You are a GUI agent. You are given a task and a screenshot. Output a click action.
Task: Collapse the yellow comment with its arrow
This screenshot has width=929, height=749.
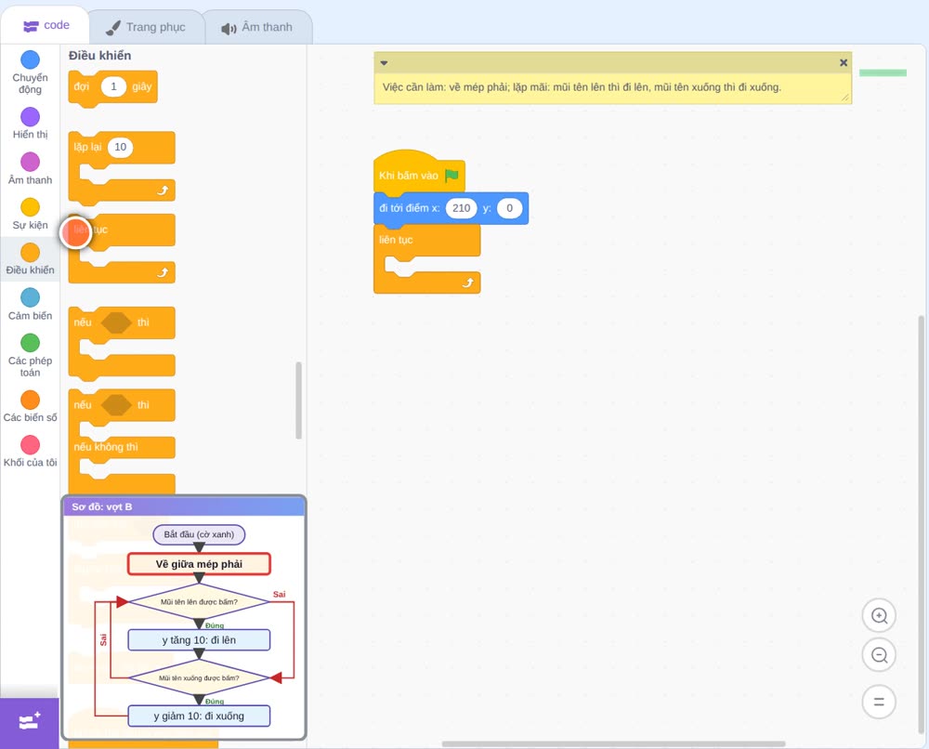pos(384,63)
